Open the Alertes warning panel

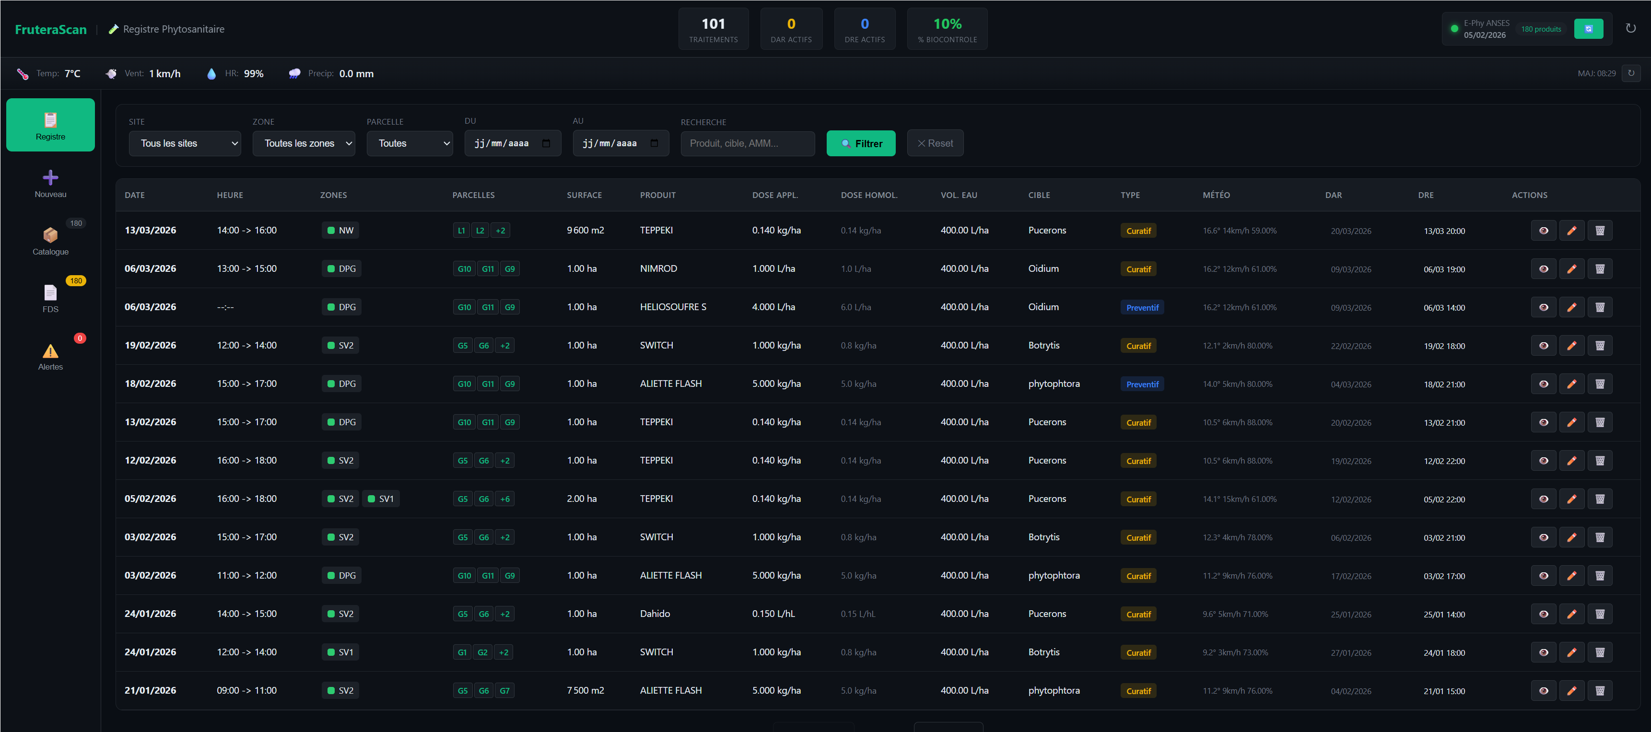pyautogui.click(x=50, y=356)
